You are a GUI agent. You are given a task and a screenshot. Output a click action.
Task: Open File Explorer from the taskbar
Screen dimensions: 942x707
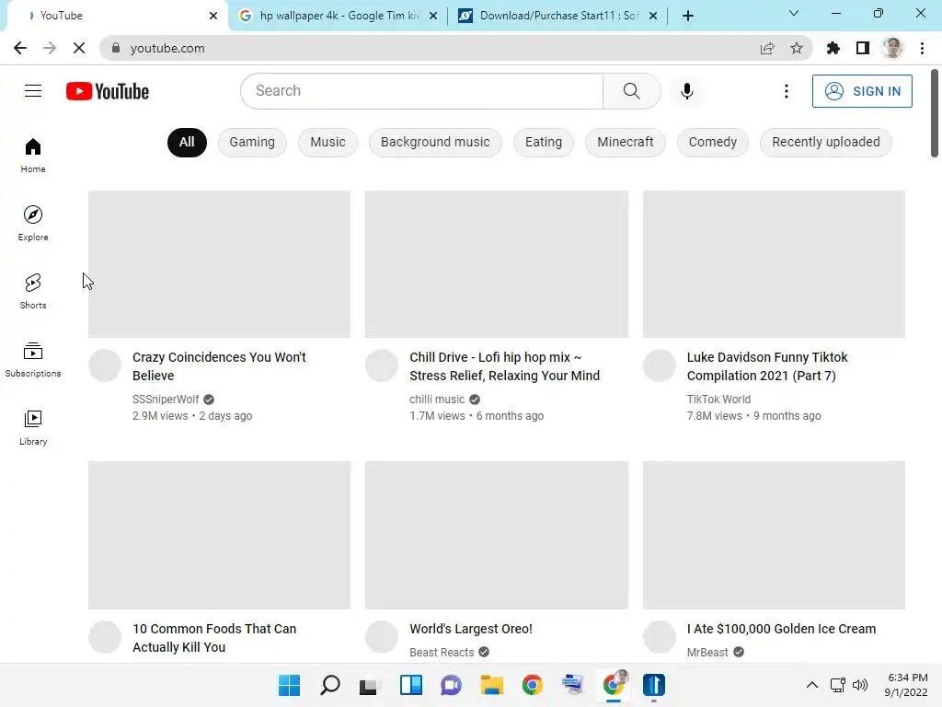(x=491, y=685)
